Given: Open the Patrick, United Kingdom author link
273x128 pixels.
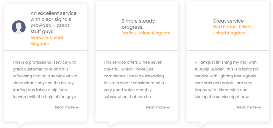Looking at the screenshot, I should pyautogui.click(x=146, y=33).
